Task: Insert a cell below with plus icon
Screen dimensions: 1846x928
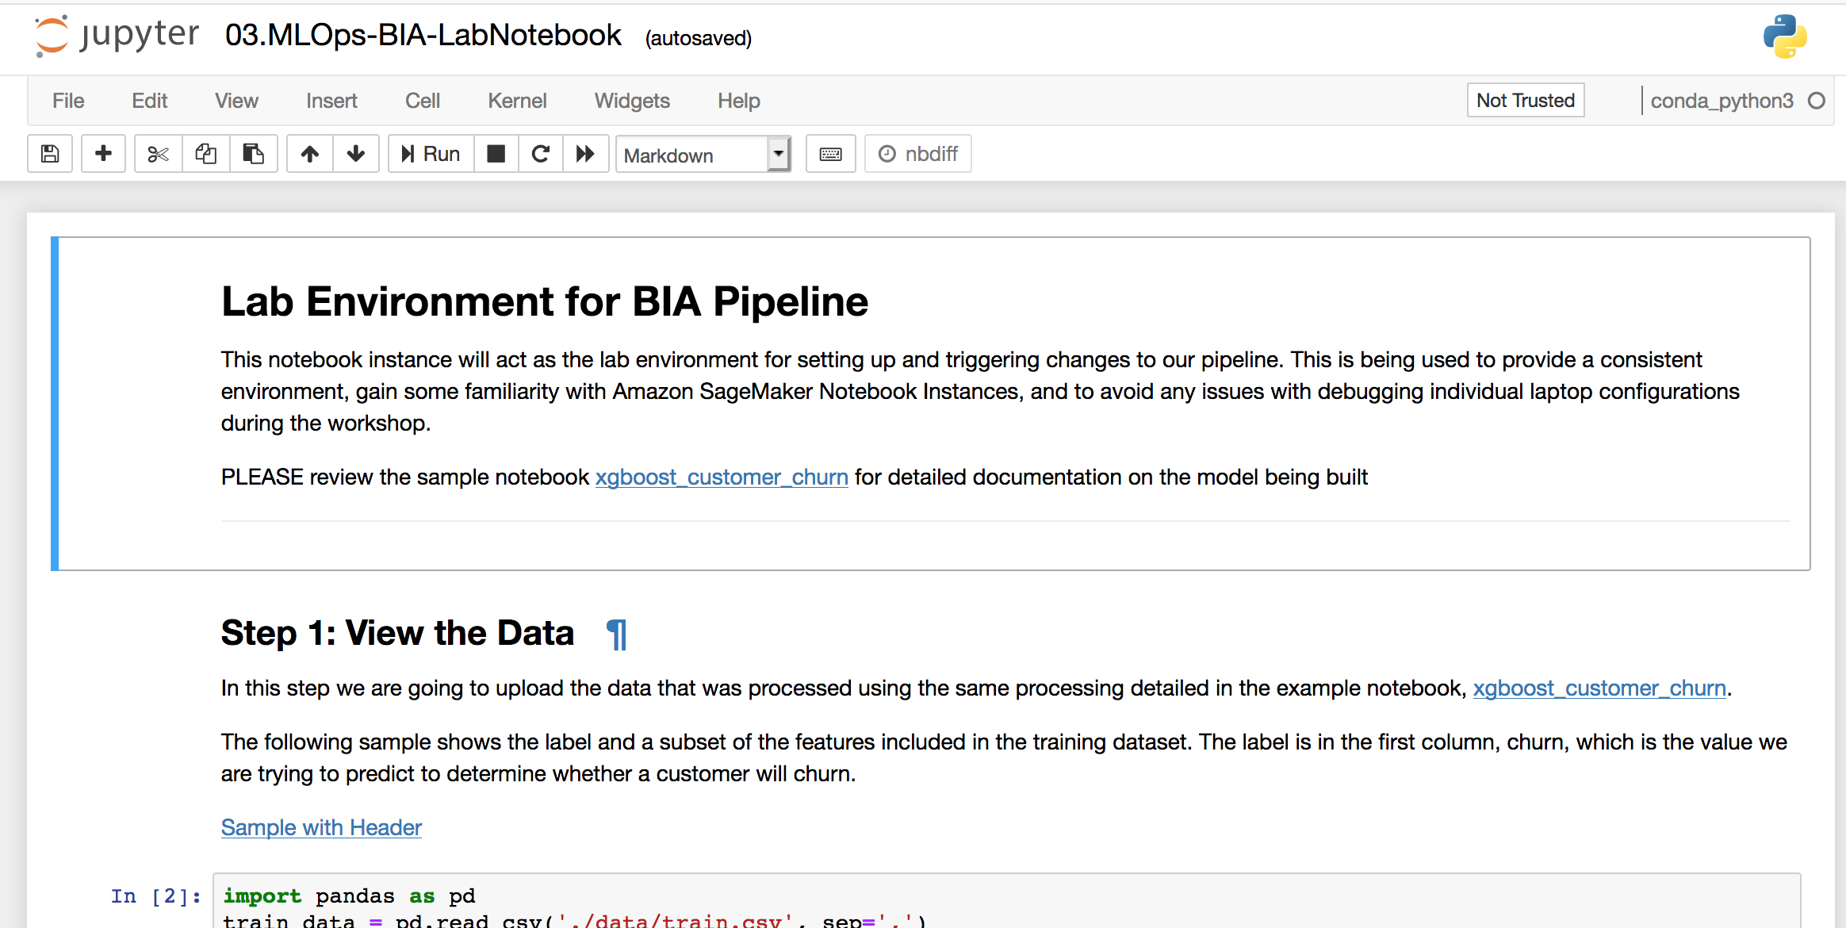Action: pos(103,154)
